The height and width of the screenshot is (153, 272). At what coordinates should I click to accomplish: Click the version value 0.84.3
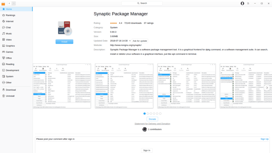[113, 32]
